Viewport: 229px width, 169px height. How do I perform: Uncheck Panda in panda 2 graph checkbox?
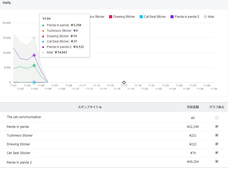217,161
